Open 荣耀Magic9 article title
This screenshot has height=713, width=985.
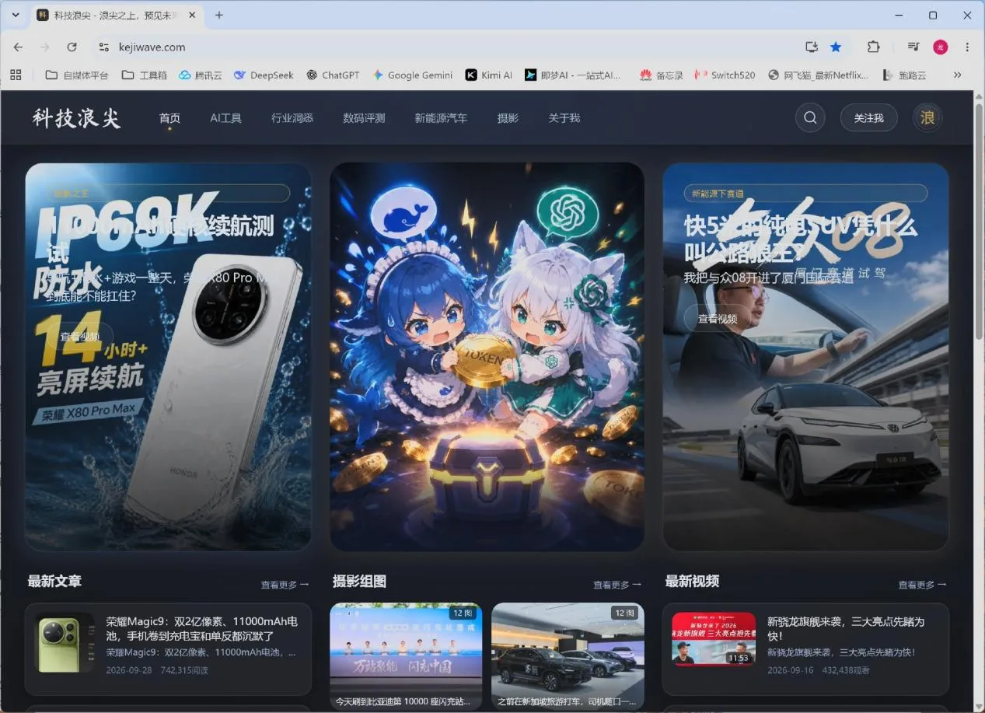point(202,629)
